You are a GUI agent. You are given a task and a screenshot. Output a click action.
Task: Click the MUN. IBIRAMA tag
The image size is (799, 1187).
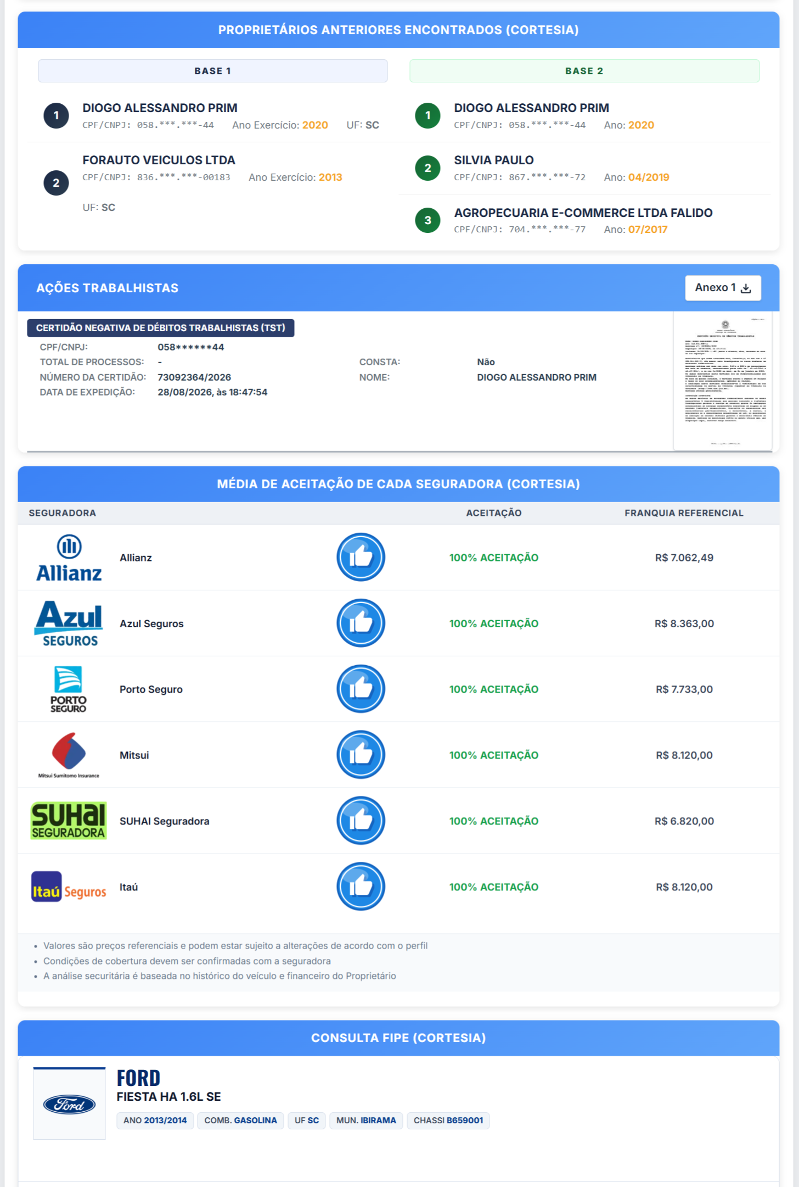point(366,1121)
